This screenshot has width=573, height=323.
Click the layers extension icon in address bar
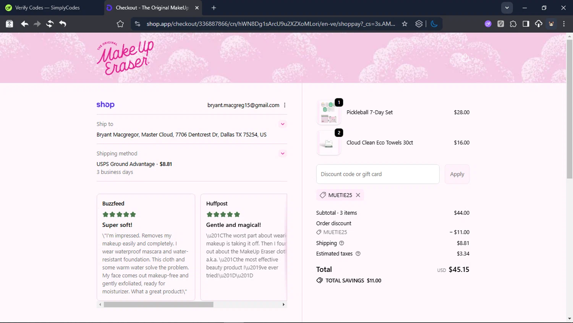click(x=419, y=24)
